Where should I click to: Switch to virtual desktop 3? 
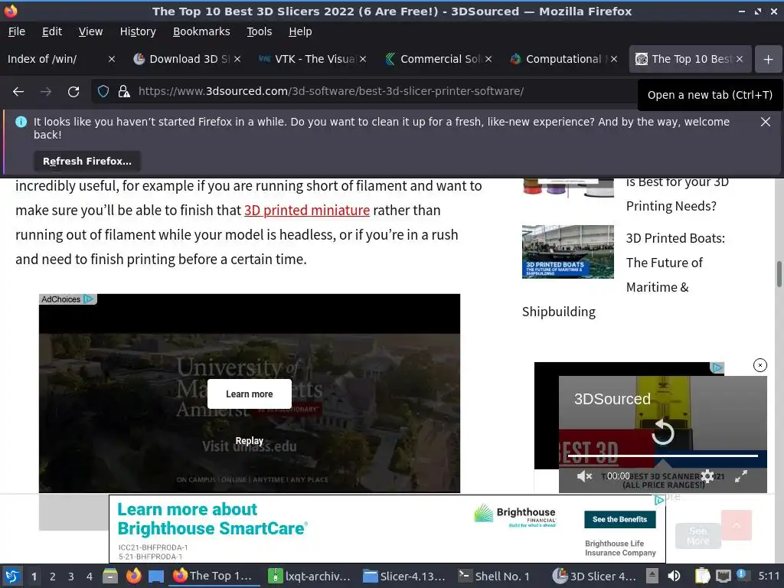(x=71, y=577)
